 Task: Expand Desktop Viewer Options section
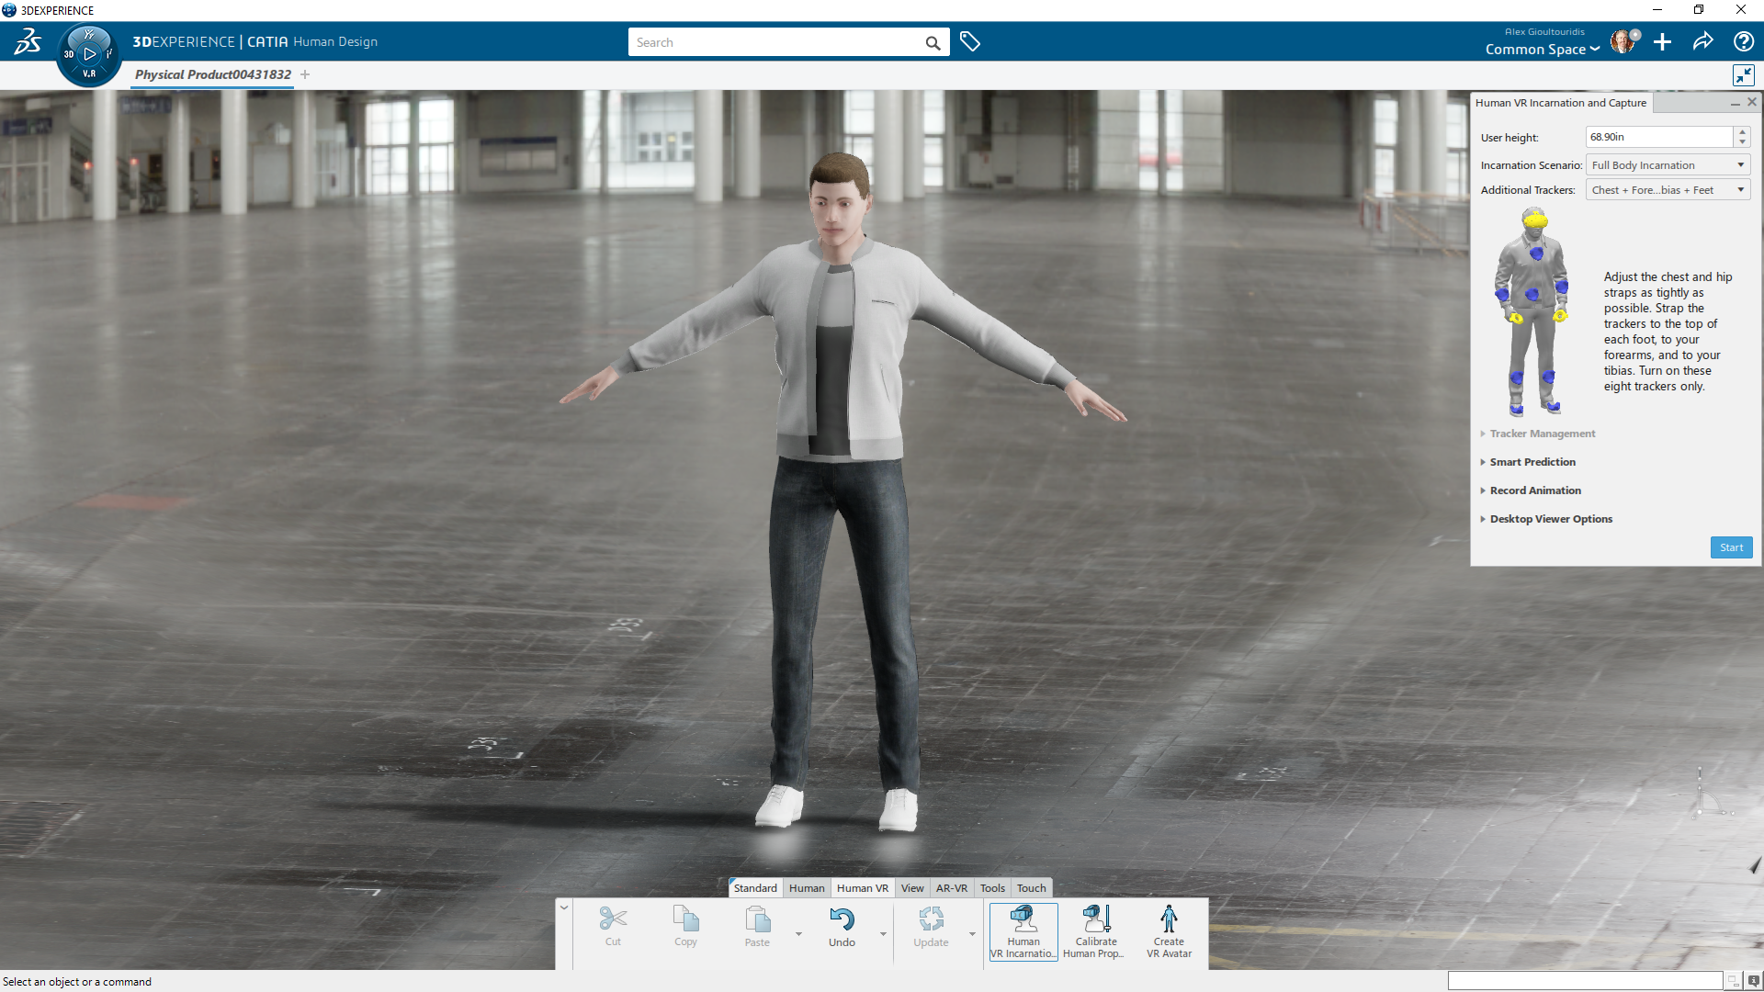point(1550,519)
